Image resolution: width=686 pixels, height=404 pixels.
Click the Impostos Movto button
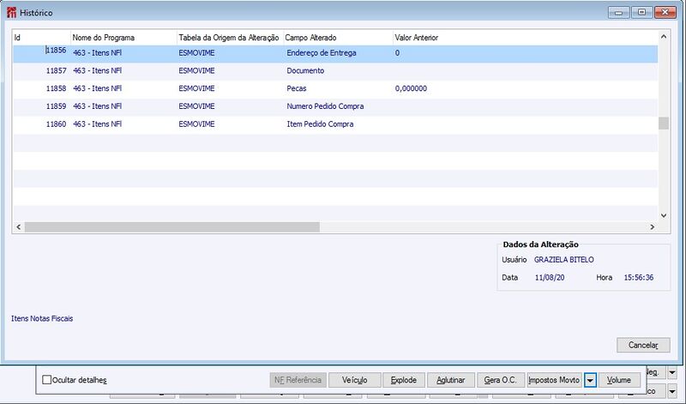click(x=554, y=380)
